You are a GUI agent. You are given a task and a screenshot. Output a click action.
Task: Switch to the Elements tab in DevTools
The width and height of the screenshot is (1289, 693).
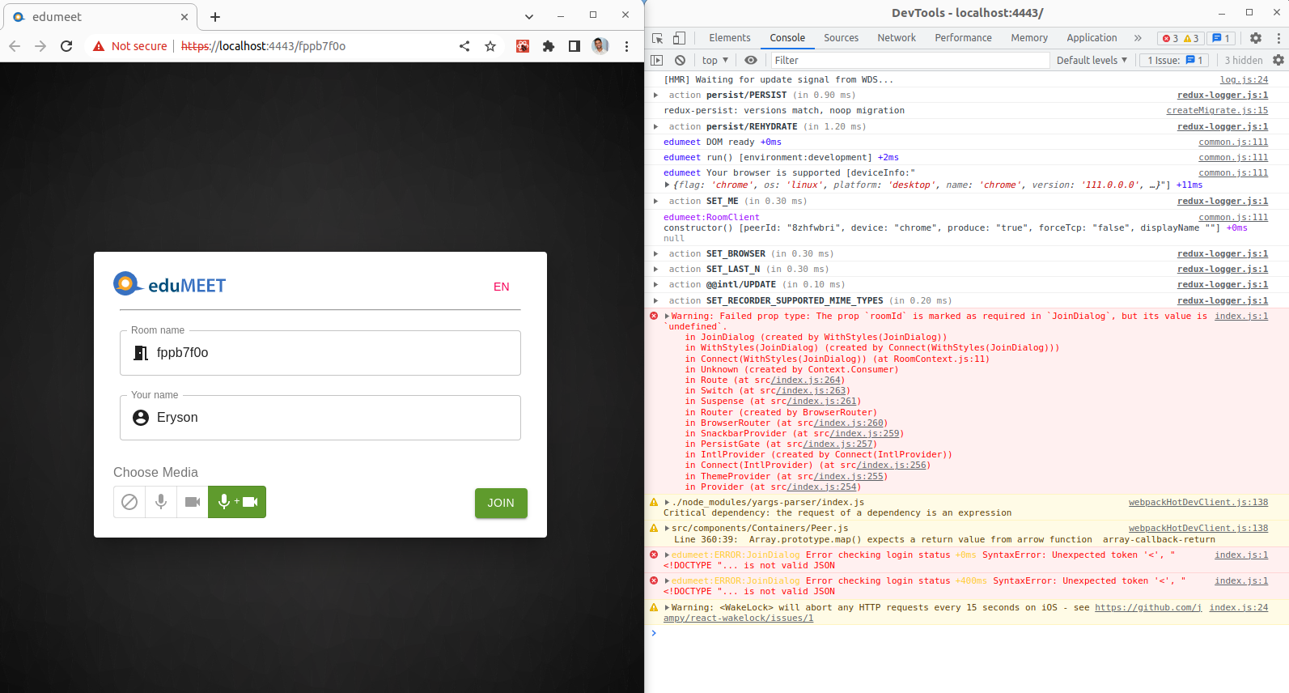click(730, 38)
